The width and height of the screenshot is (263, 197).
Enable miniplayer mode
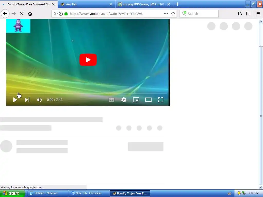(136, 100)
